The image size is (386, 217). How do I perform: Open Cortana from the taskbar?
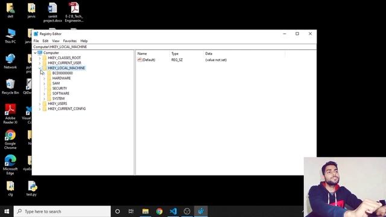click(x=118, y=212)
